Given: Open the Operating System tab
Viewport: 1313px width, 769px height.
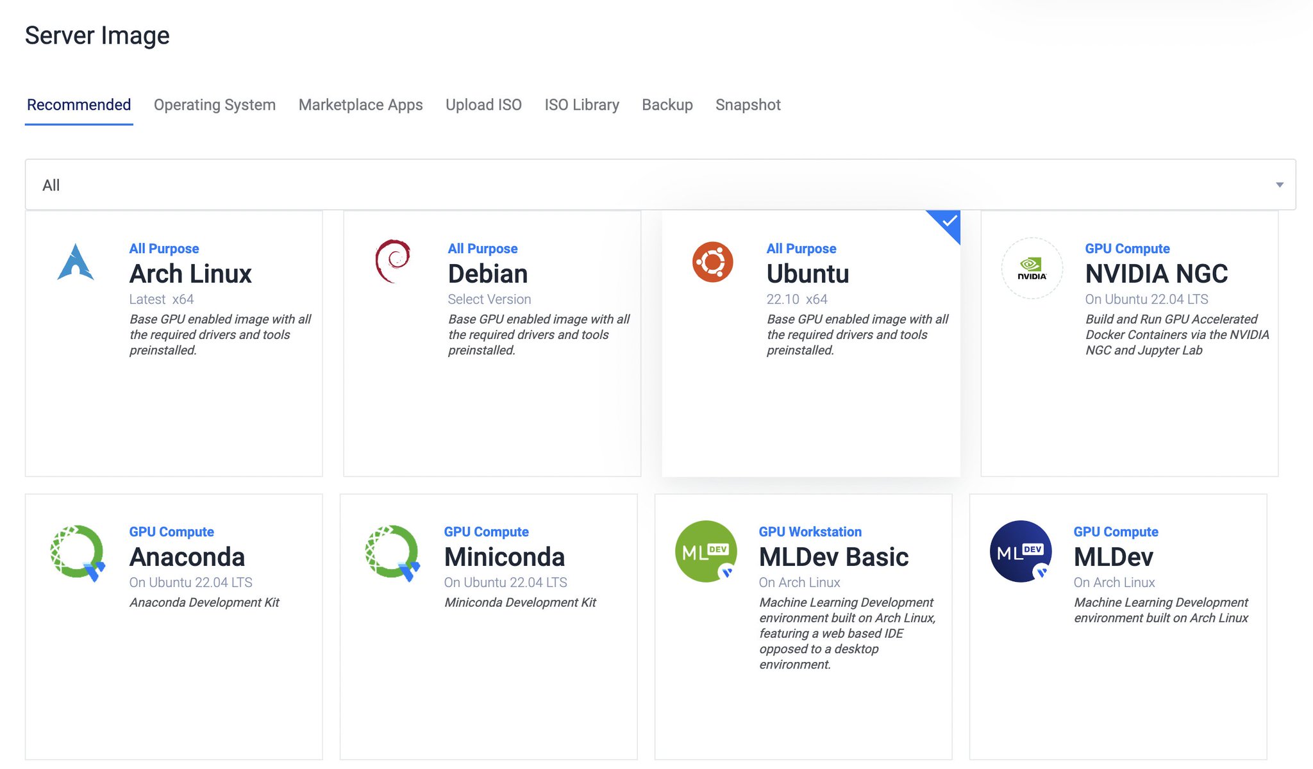Looking at the screenshot, I should 215,104.
